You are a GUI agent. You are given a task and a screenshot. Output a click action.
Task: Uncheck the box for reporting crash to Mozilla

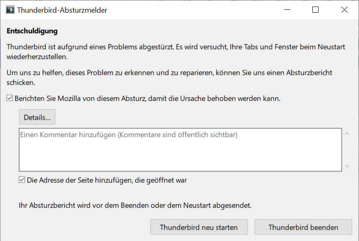10,99
